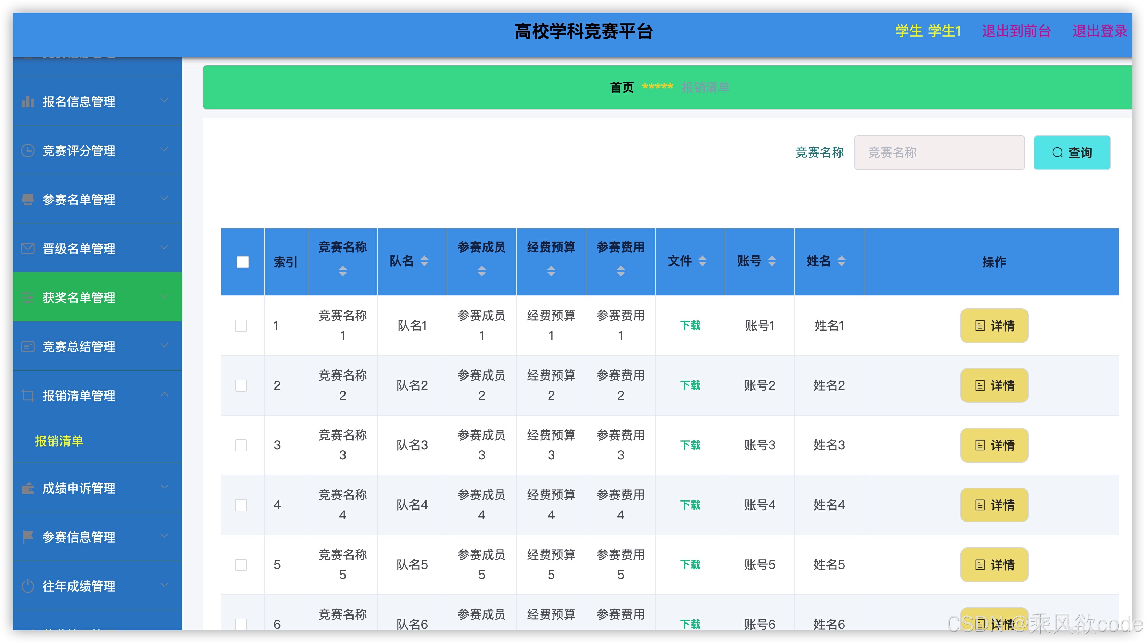The width and height of the screenshot is (1145, 643).
Task: Download the file in row 2
Action: (x=690, y=385)
